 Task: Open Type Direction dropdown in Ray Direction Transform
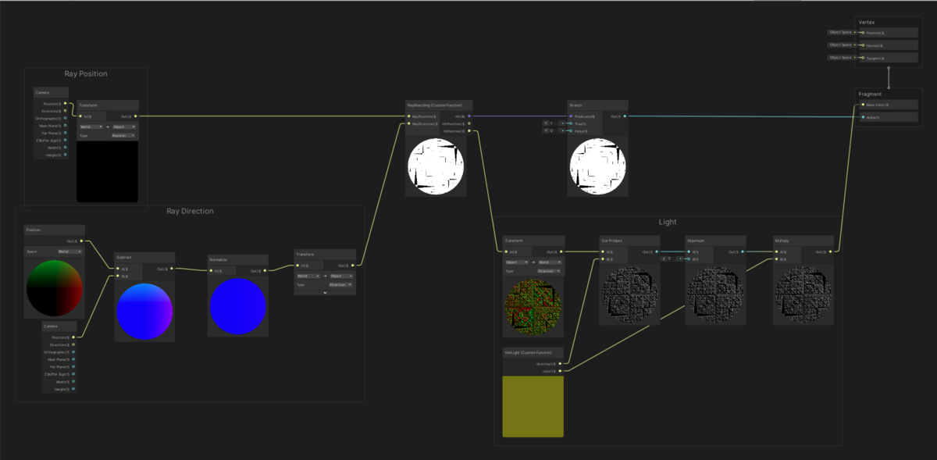(340, 284)
